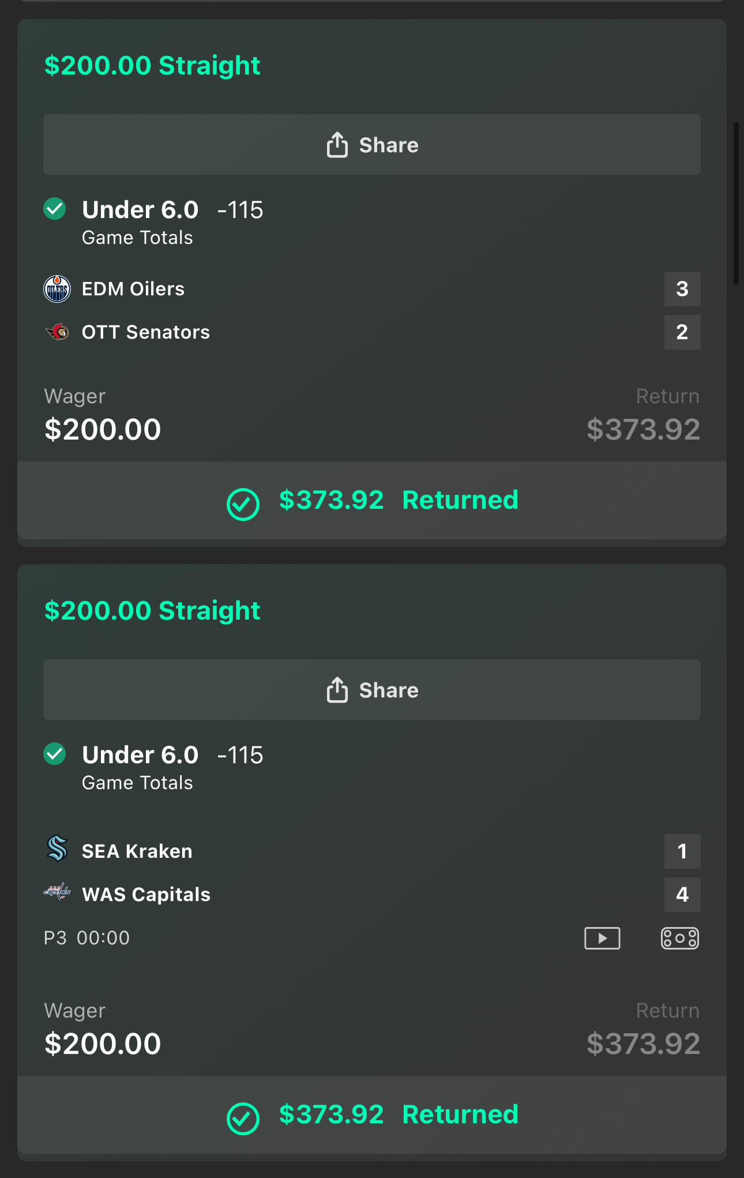Click the Washington Capitals team logo
The width and height of the screenshot is (744, 1178).
57,892
